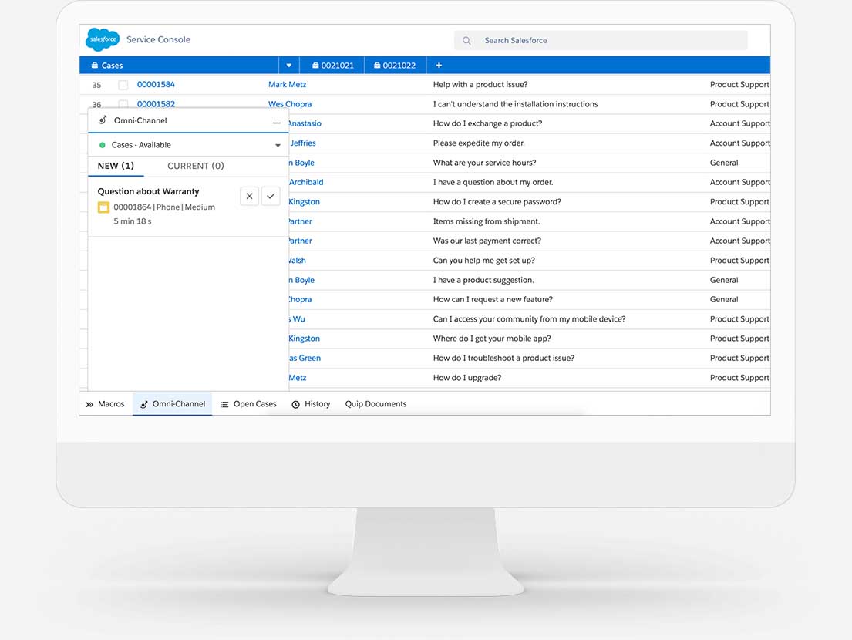Screen dimensions: 852x640
Task: Click the Omni-Channel headset icon in the panel header
Action: [x=104, y=120]
